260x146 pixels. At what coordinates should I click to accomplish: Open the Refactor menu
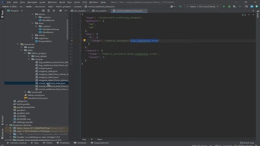pos(52,2)
